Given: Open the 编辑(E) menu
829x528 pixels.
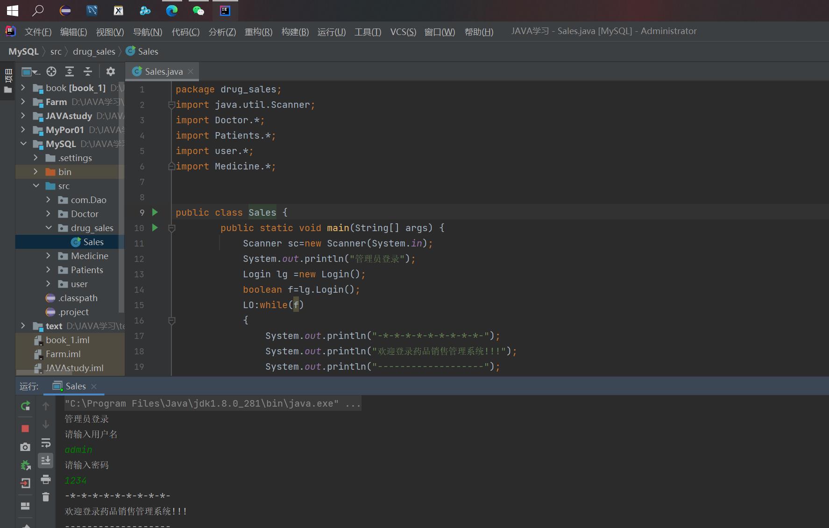Looking at the screenshot, I should tap(73, 32).
